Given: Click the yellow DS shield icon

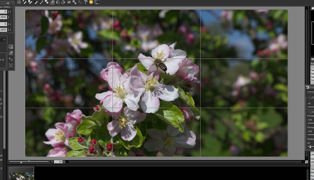Looking at the screenshot, I should point(91,2).
